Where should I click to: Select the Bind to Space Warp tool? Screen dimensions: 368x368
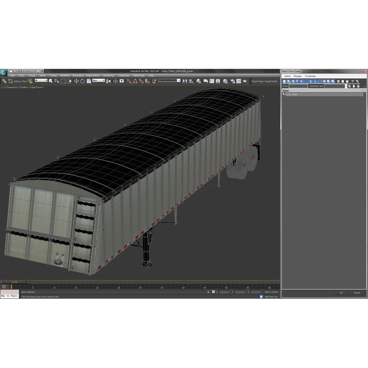30,81
